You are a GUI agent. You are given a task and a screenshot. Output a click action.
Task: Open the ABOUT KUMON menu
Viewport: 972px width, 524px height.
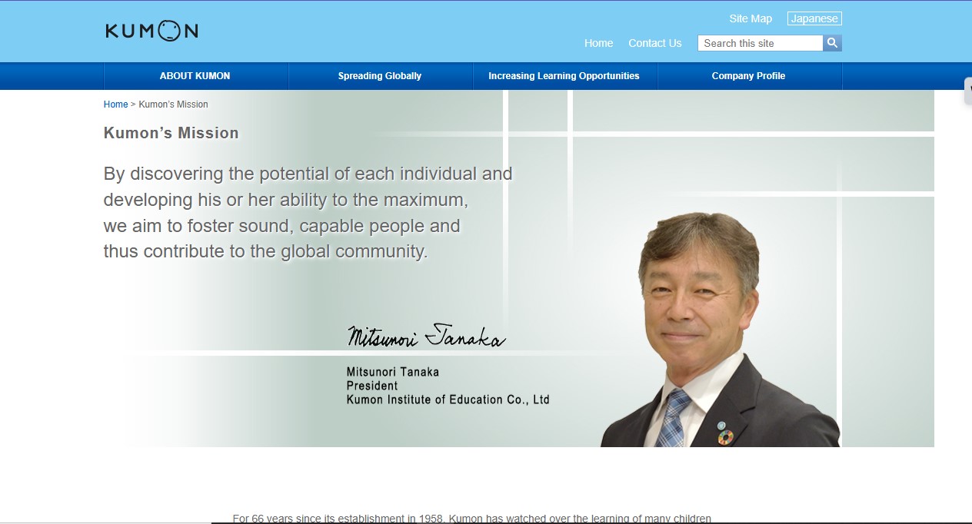click(195, 76)
